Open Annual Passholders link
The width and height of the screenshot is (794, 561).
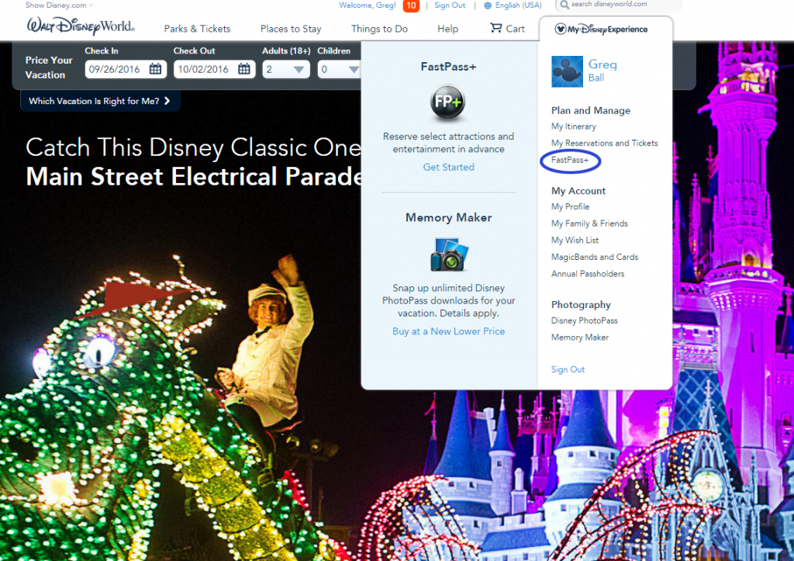(x=588, y=274)
